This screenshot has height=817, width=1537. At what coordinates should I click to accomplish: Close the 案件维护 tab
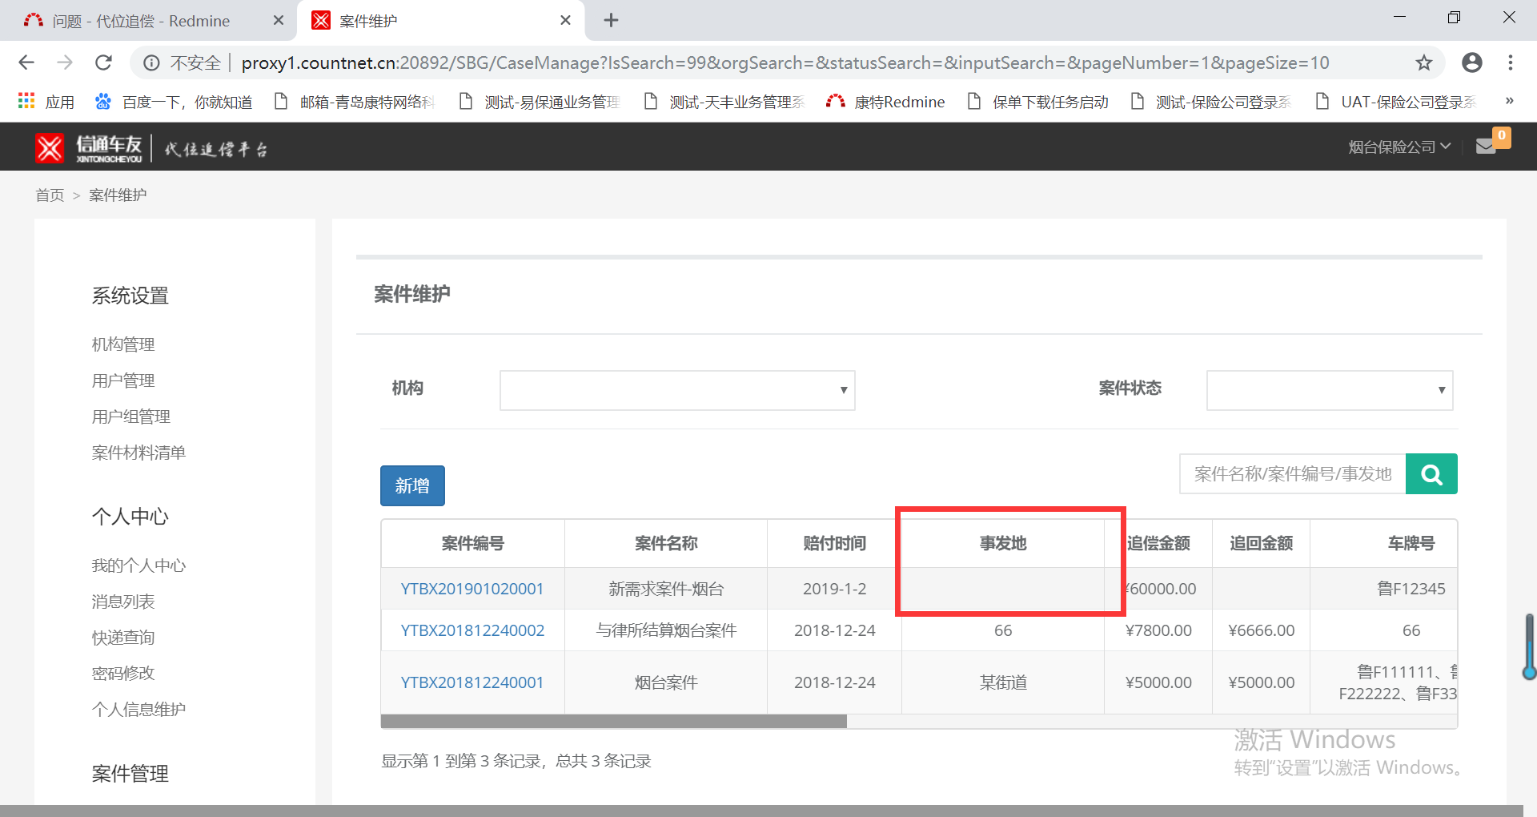(565, 20)
